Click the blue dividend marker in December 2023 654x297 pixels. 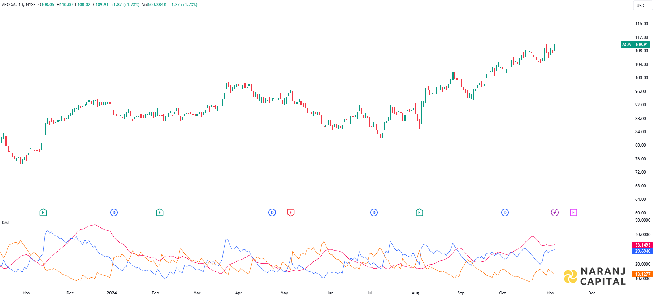(x=114, y=213)
